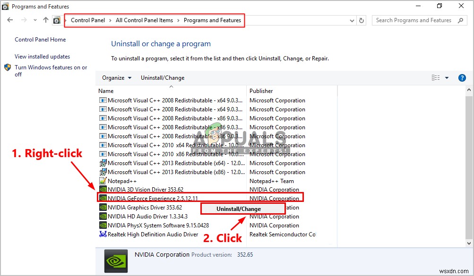Select the Realtek High Definition Audio Driver icon
474x276 pixels.
click(103, 234)
